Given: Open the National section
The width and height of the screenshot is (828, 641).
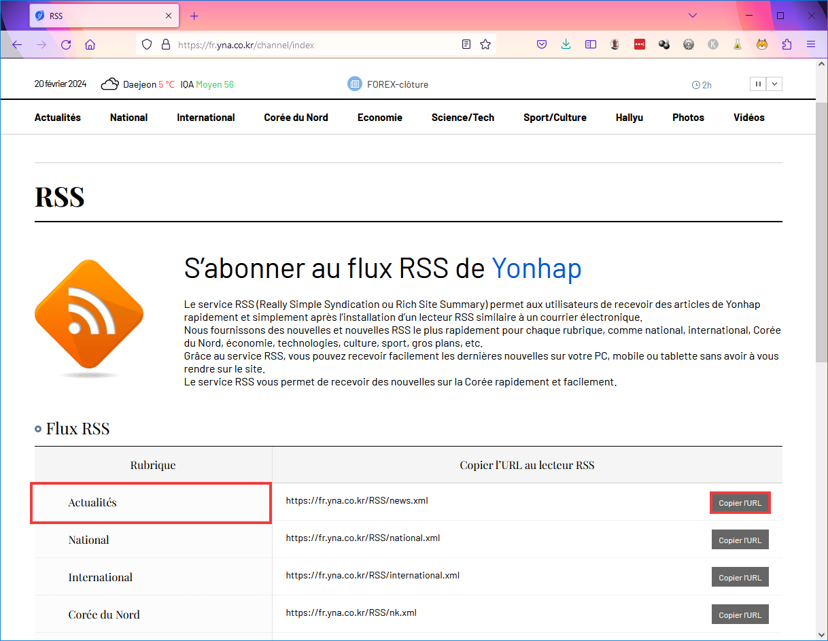Looking at the screenshot, I should click(x=128, y=118).
